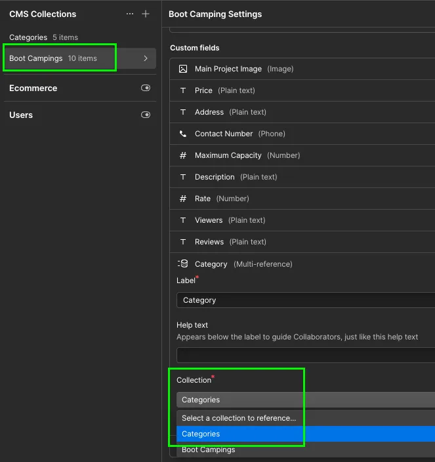Screen dimensions: 435x462
Task: Open the CMS Collections more options menu
Action: click(x=130, y=14)
